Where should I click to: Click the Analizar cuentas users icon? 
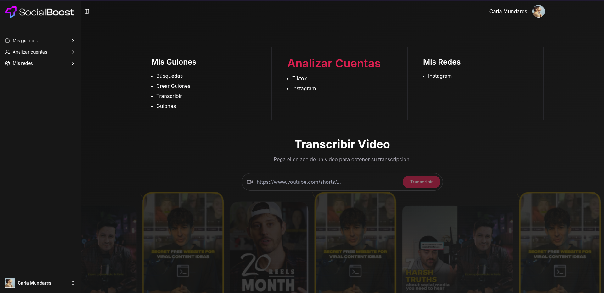point(8,52)
